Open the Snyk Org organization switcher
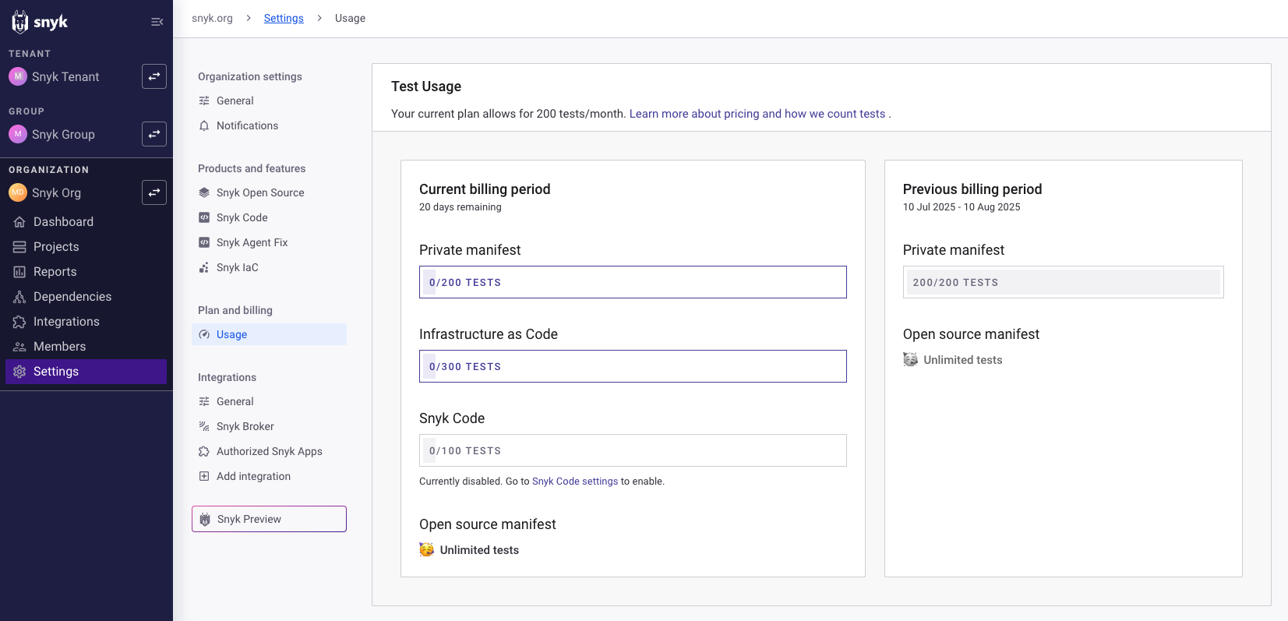This screenshot has height=621, width=1288. pyautogui.click(x=154, y=192)
